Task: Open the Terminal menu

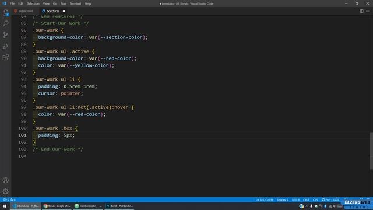Action: (x=75, y=3)
